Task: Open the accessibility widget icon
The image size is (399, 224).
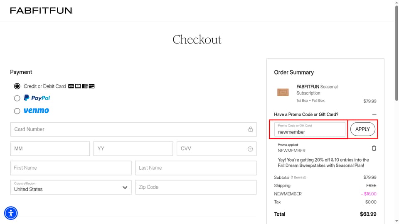Action: [11, 213]
